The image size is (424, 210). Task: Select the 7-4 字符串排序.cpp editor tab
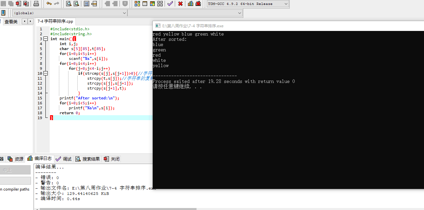point(55,21)
